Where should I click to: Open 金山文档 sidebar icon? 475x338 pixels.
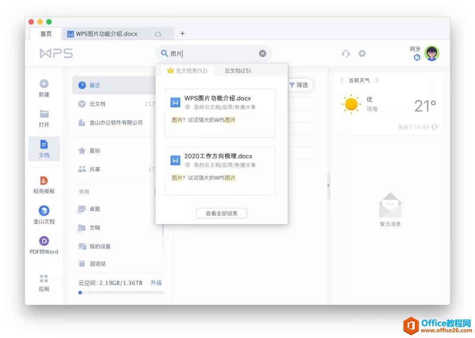(44, 211)
